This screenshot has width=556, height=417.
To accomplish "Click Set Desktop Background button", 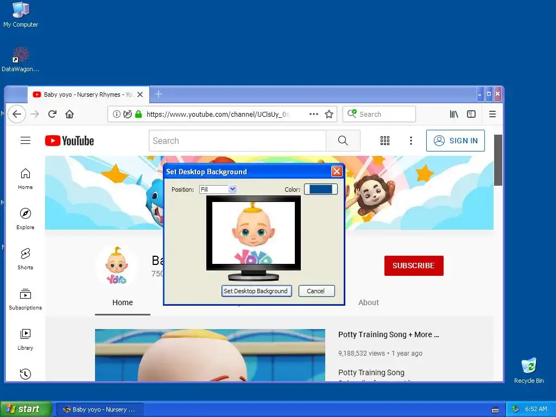I will [x=257, y=291].
